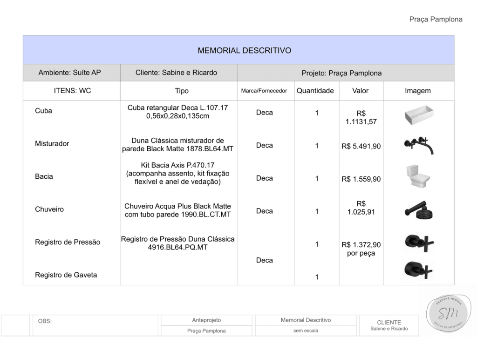This screenshot has width=477, height=337.
Task: Click the white rectangular cuba sink image
Action: click(x=419, y=115)
